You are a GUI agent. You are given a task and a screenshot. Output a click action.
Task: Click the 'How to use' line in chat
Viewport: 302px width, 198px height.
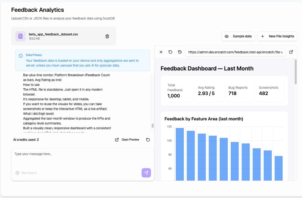pos(31,85)
